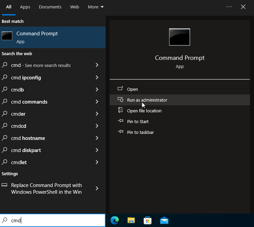Expand the Replace Command Prompt setting chevron

tap(97, 188)
